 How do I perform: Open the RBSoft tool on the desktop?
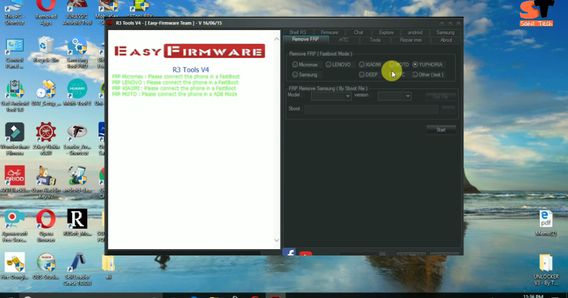coord(77,219)
